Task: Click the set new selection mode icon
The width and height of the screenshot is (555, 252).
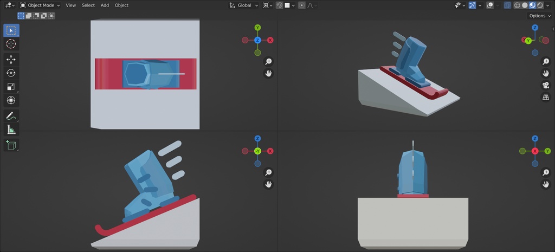Action: tap(21, 16)
